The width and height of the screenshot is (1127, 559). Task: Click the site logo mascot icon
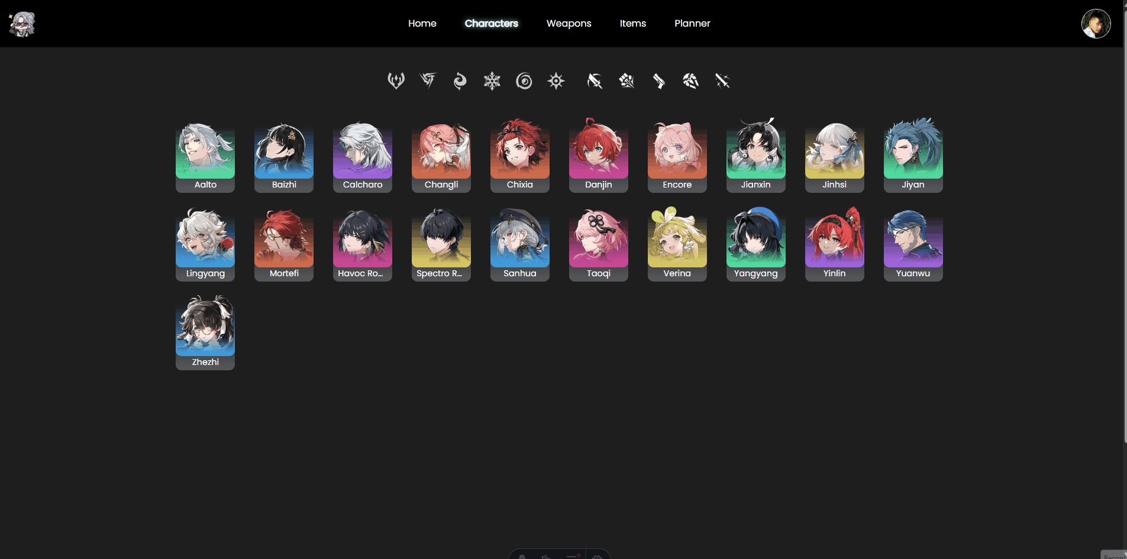click(22, 24)
